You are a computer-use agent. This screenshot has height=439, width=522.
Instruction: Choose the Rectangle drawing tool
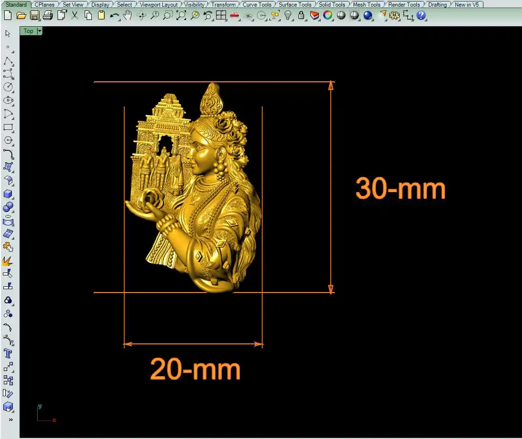[x=8, y=127]
